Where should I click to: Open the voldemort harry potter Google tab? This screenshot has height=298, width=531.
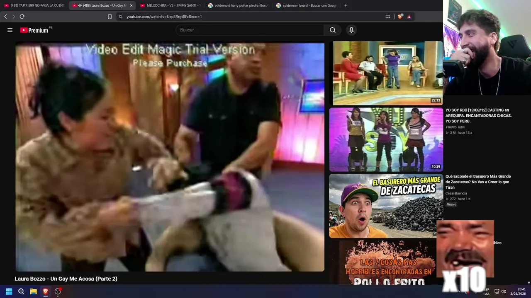[238, 5]
